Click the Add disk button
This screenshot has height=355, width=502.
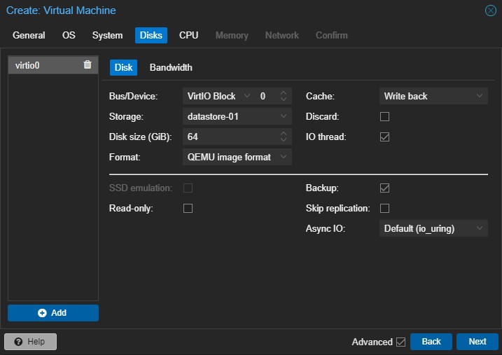(x=53, y=313)
